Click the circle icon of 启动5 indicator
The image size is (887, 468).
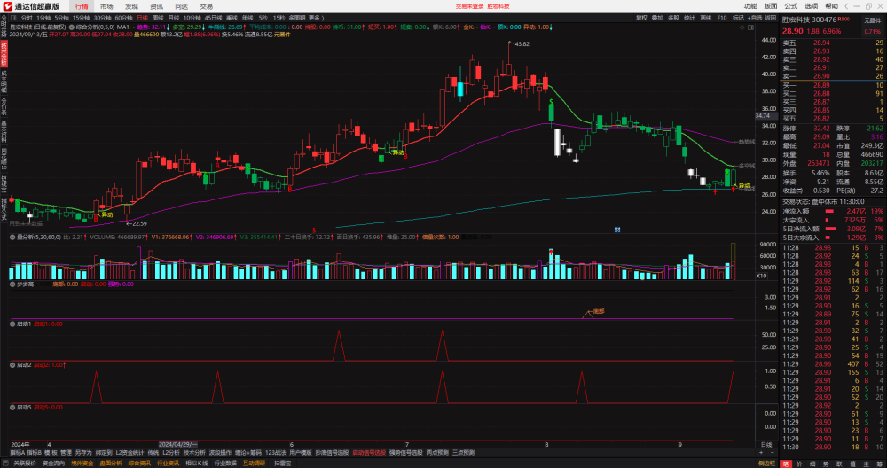(13, 407)
